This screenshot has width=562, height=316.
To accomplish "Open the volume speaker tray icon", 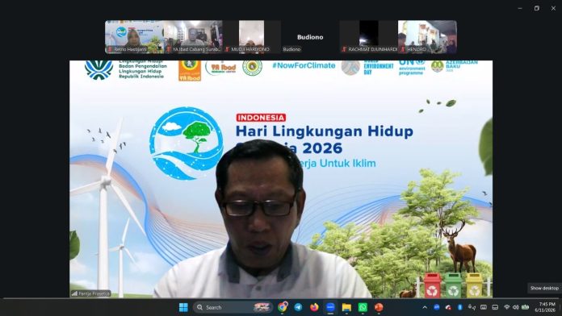I will click(516, 307).
